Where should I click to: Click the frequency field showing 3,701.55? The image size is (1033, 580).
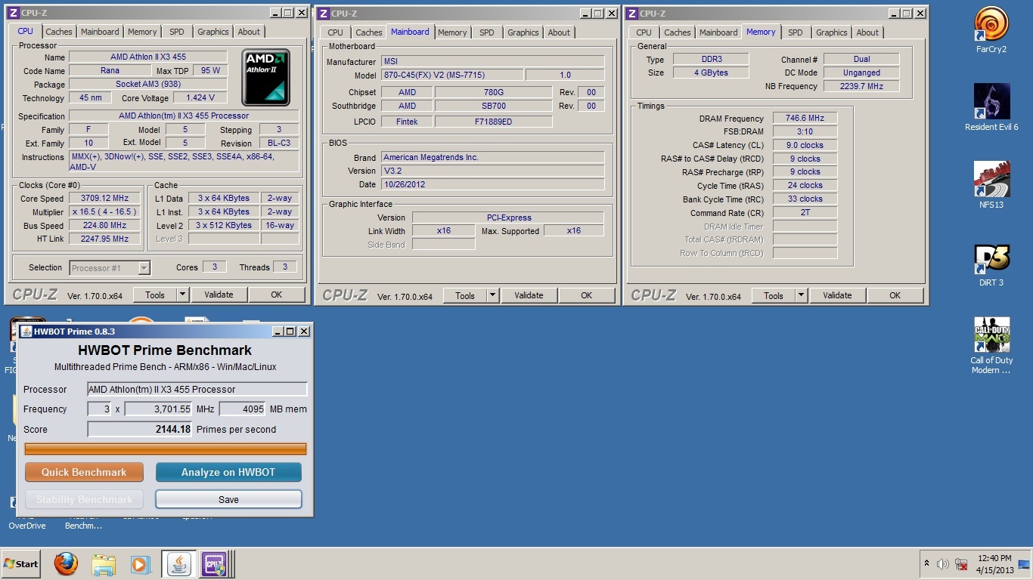point(159,409)
